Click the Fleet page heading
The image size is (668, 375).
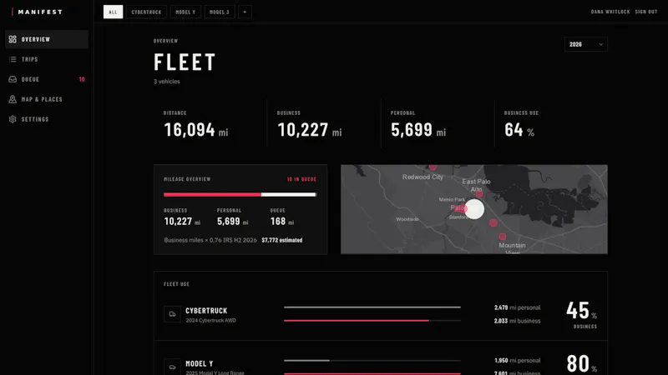click(185, 62)
